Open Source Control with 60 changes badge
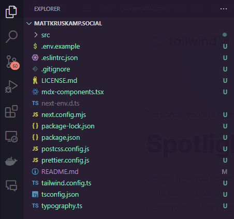This screenshot has height=219, width=234. [x=13, y=63]
